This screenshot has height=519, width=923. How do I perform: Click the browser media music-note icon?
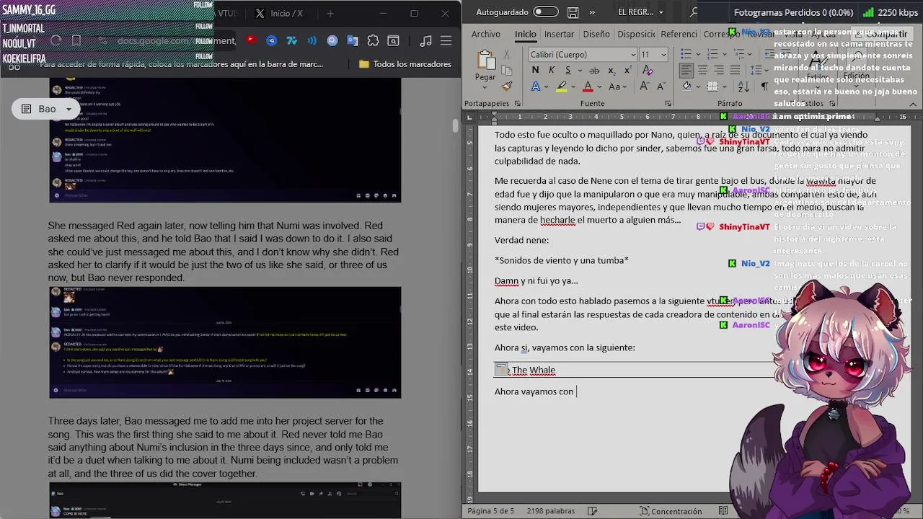[x=426, y=41]
